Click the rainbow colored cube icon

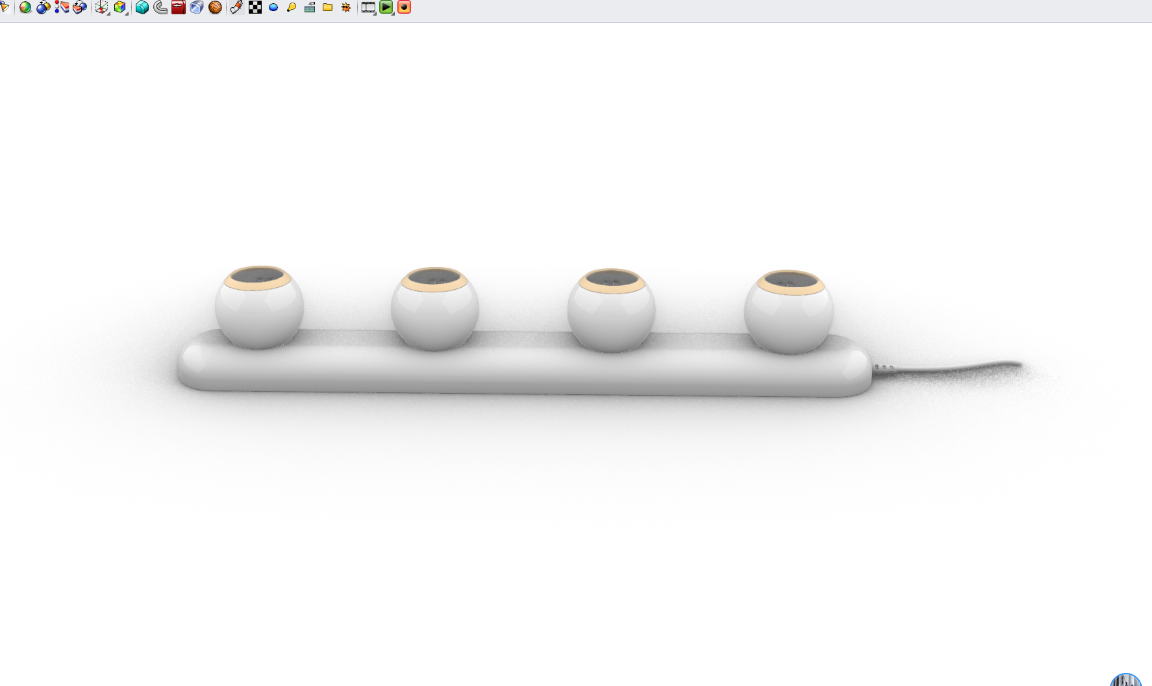(x=120, y=8)
